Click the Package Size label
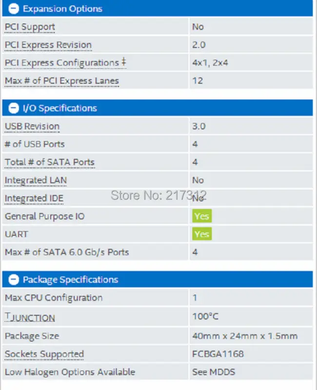317x390 pixels. tap(32, 336)
